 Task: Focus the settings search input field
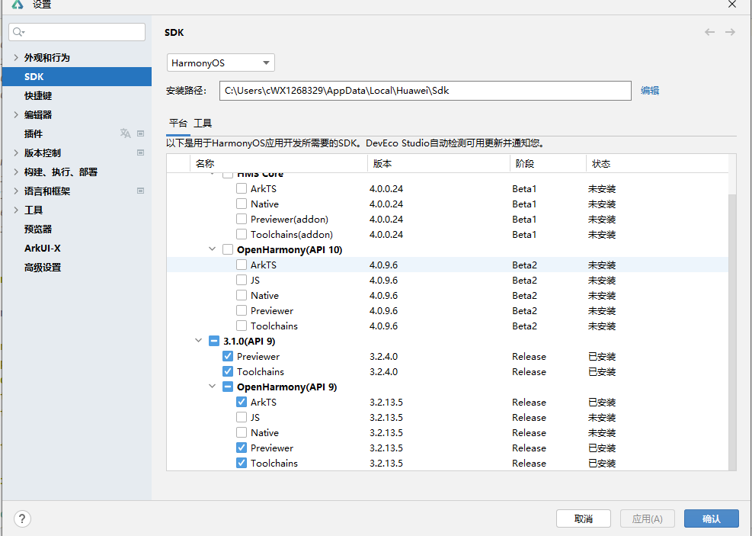click(77, 32)
